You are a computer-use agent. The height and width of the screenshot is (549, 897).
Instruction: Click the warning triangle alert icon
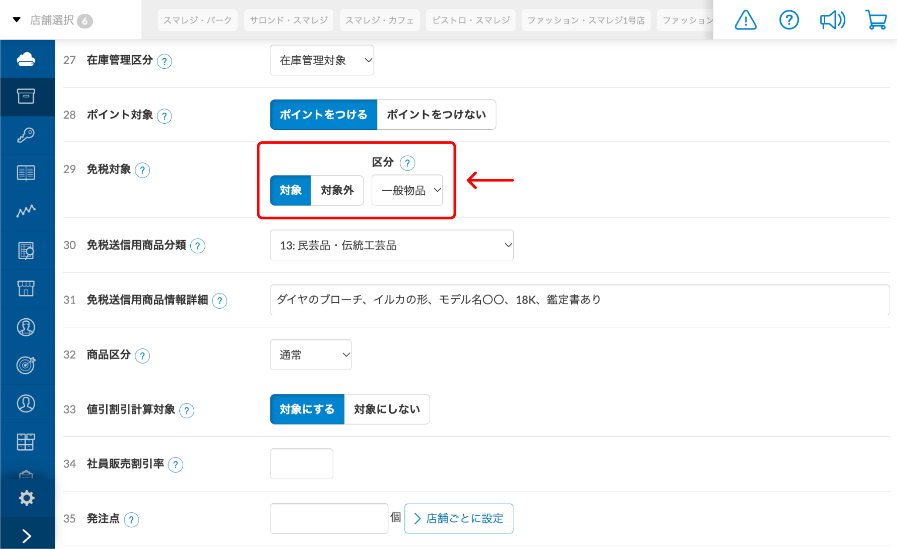(745, 20)
